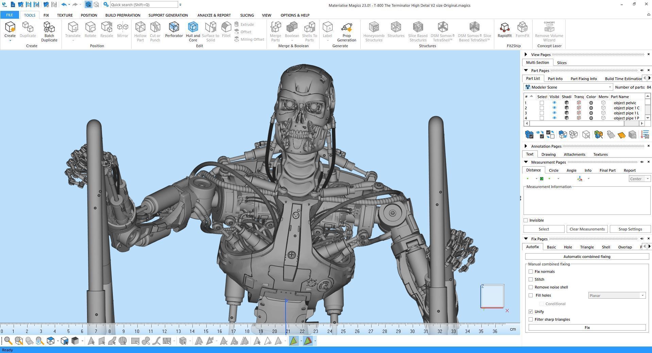Click color swatch for object pelvic
Viewport: 652px width, 353px height.
pyautogui.click(x=591, y=103)
